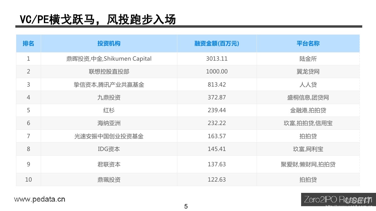
Task: Select the amount 232.22
Action: click(217, 123)
